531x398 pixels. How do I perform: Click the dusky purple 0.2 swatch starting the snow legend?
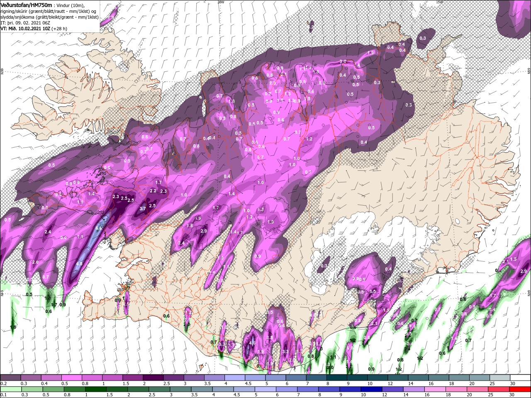[x=11, y=378]
